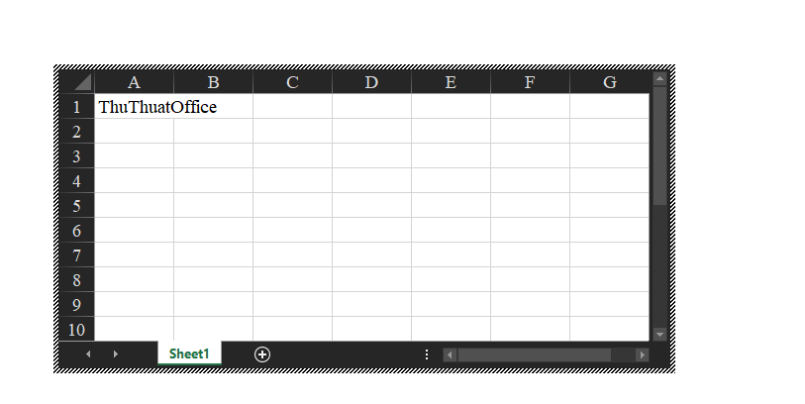
Task: Select column A header
Action: [x=134, y=82]
